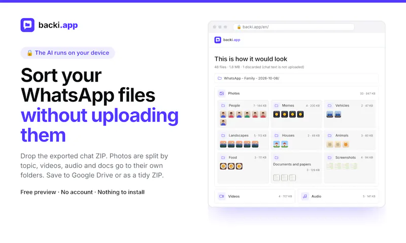Select the first document thumbnail under Documents and papers
Viewport: 406px width, 243px height.
click(x=277, y=178)
